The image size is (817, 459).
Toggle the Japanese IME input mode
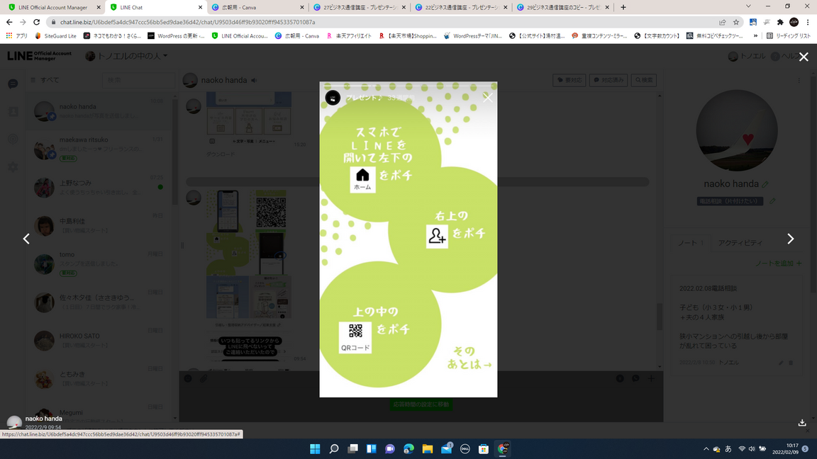point(728,449)
